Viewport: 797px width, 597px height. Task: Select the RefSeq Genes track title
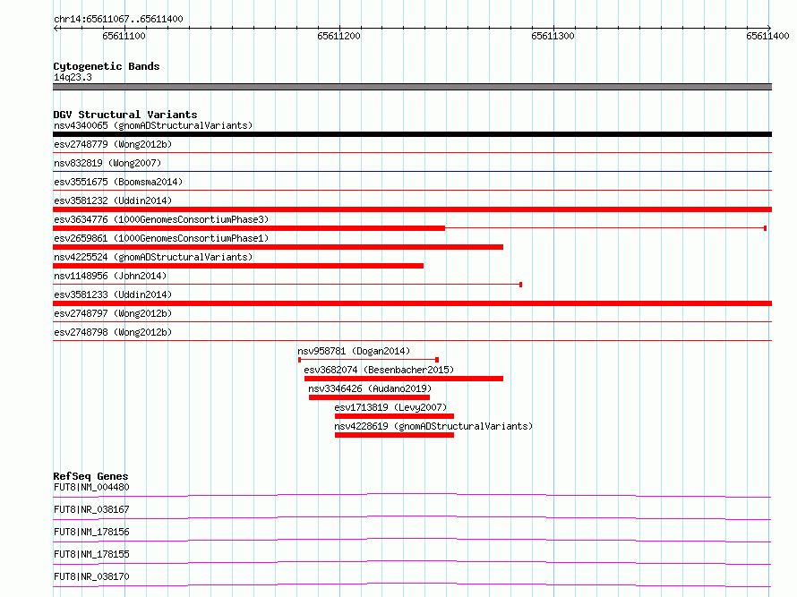coord(90,476)
